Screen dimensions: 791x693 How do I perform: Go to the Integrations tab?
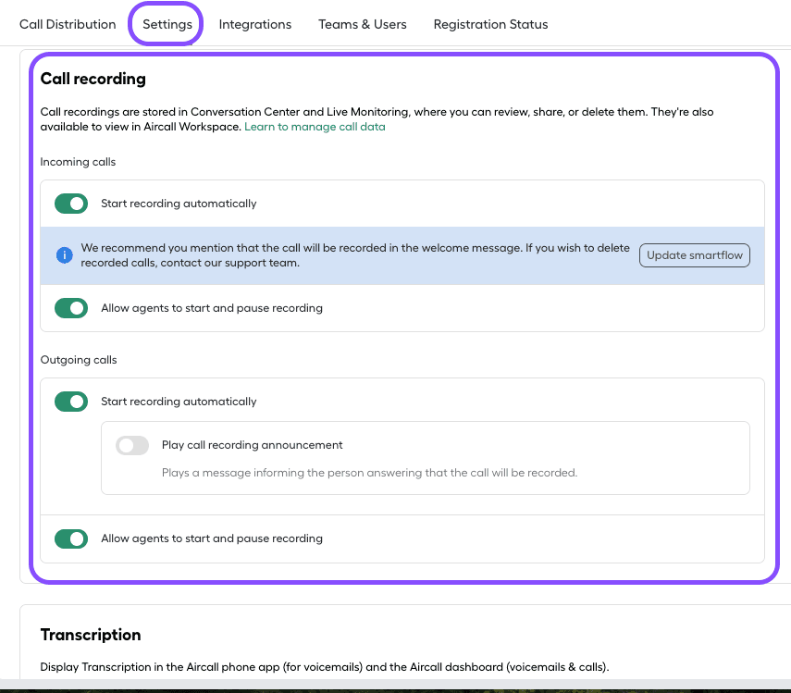(x=254, y=24)
